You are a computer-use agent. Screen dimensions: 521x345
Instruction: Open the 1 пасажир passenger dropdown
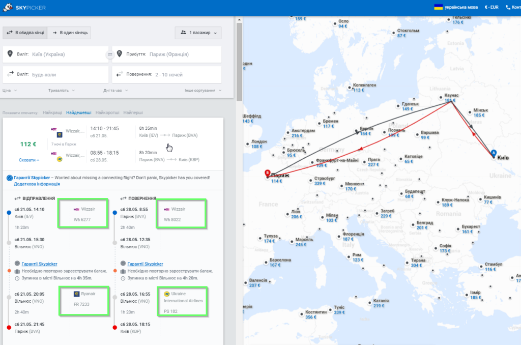[x=198, y=33]
